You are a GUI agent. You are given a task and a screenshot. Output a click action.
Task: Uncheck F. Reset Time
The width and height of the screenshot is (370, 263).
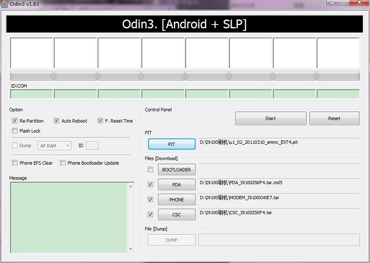tap(101, 121)
